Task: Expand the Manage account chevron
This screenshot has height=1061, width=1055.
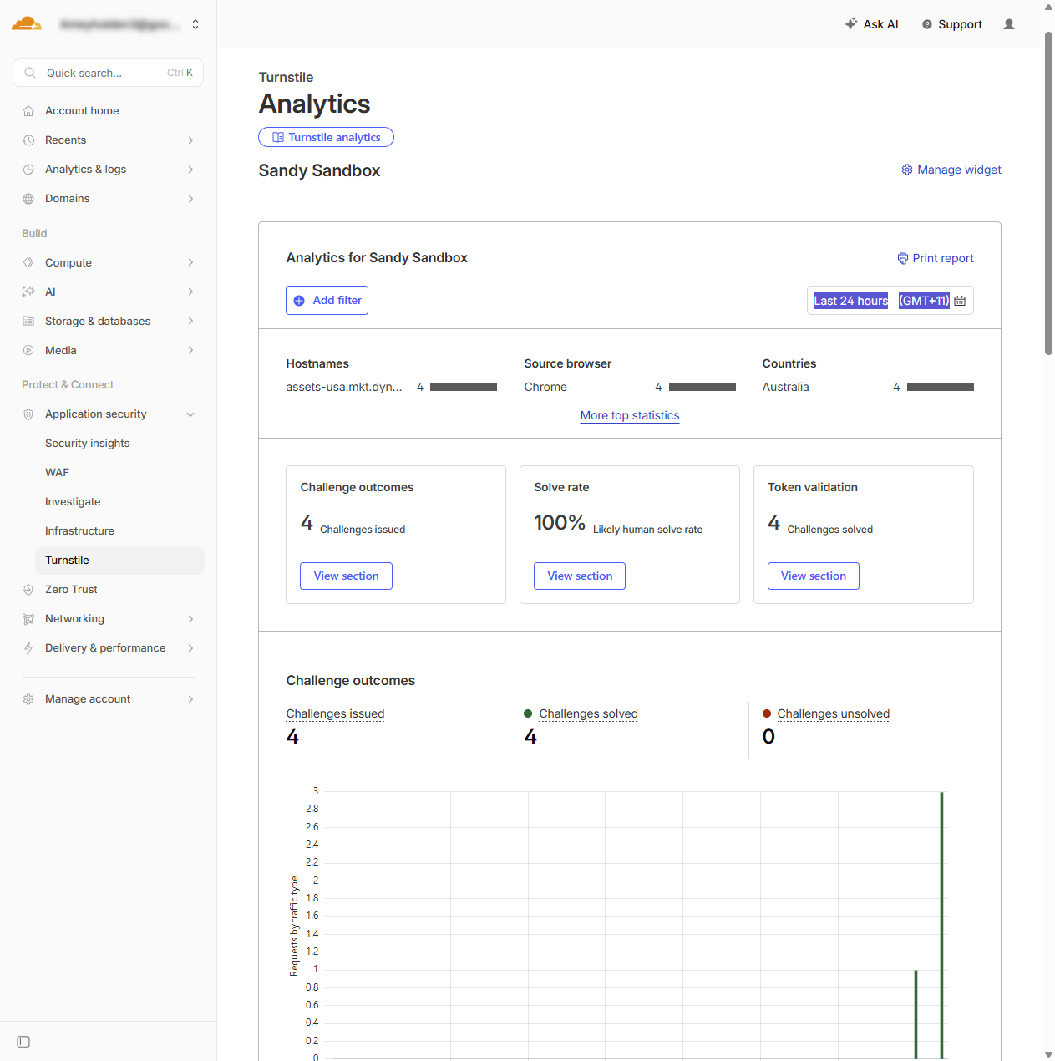Action: click(x=190, y=699)
